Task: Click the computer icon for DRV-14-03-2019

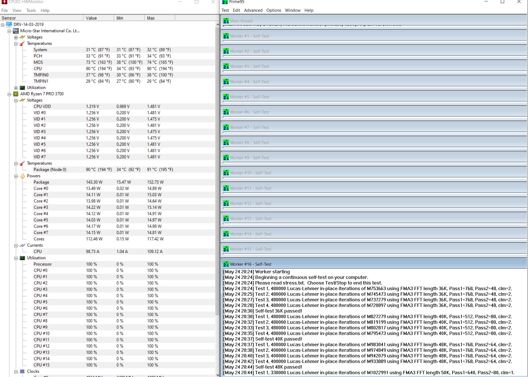Action: (x=9, y=24)
